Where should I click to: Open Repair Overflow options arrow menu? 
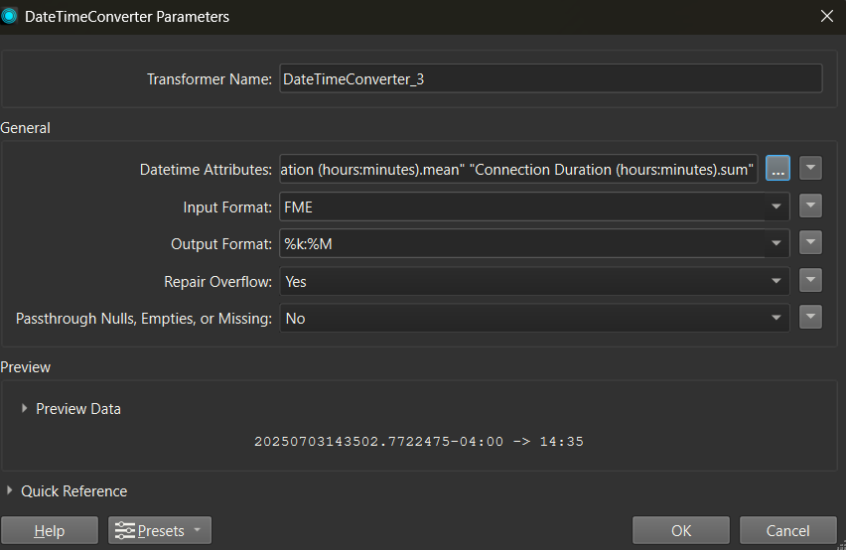coord(810,280)
